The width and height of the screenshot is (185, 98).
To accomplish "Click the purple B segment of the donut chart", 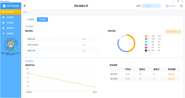I will [x=119, y=48].
